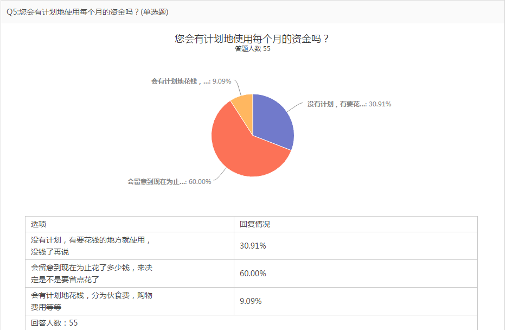Click the table value '9.09%'
This screenshot has height=330, width=506.
pos(251,301)
